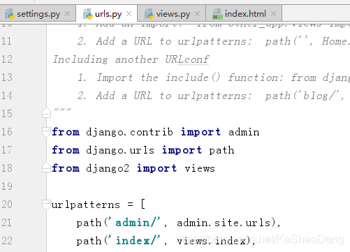The height and width of the screenshot is (252, 350).
Task: Click the 'Import the include()' comment on line 13
Action: click(158, 77)
